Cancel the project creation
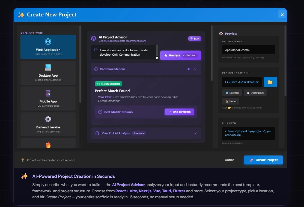This screenshot has height=207, width=304. (x=230, y=160)
